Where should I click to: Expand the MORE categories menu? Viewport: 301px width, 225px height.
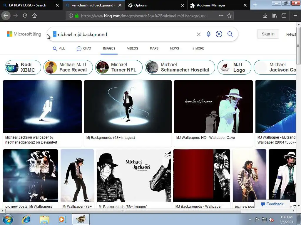198,48
